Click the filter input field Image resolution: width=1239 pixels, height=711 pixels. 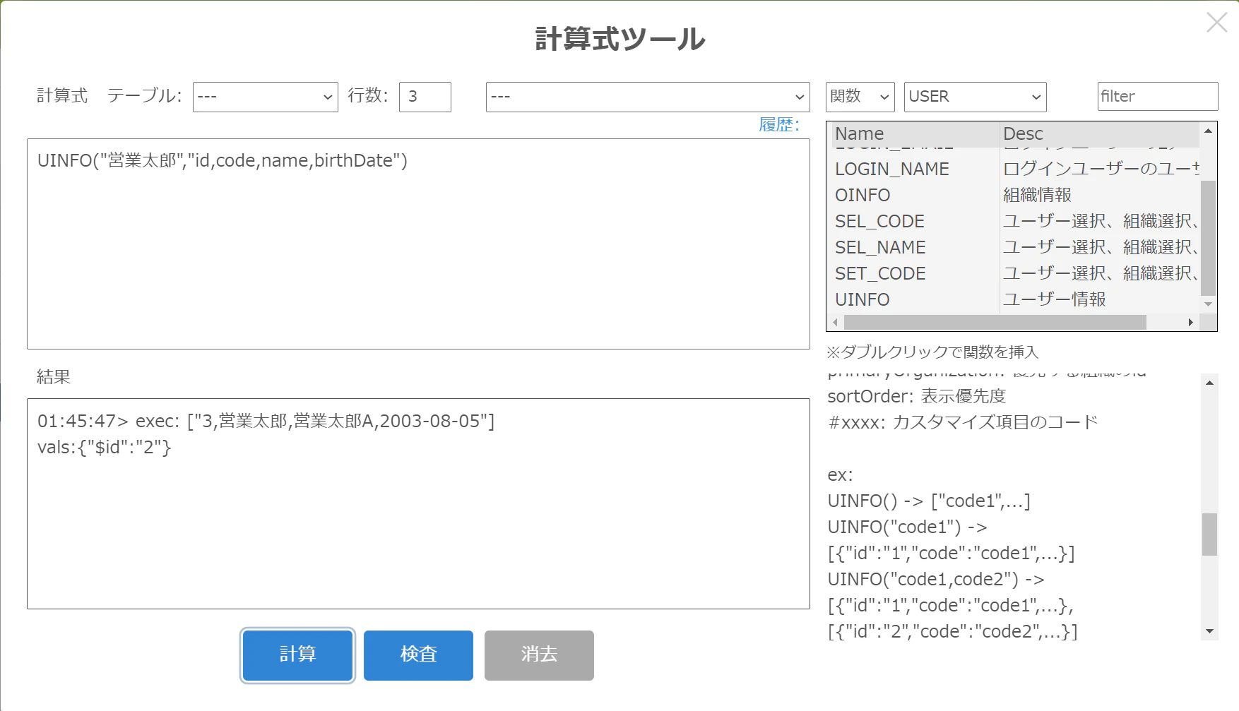(1158, 97)
